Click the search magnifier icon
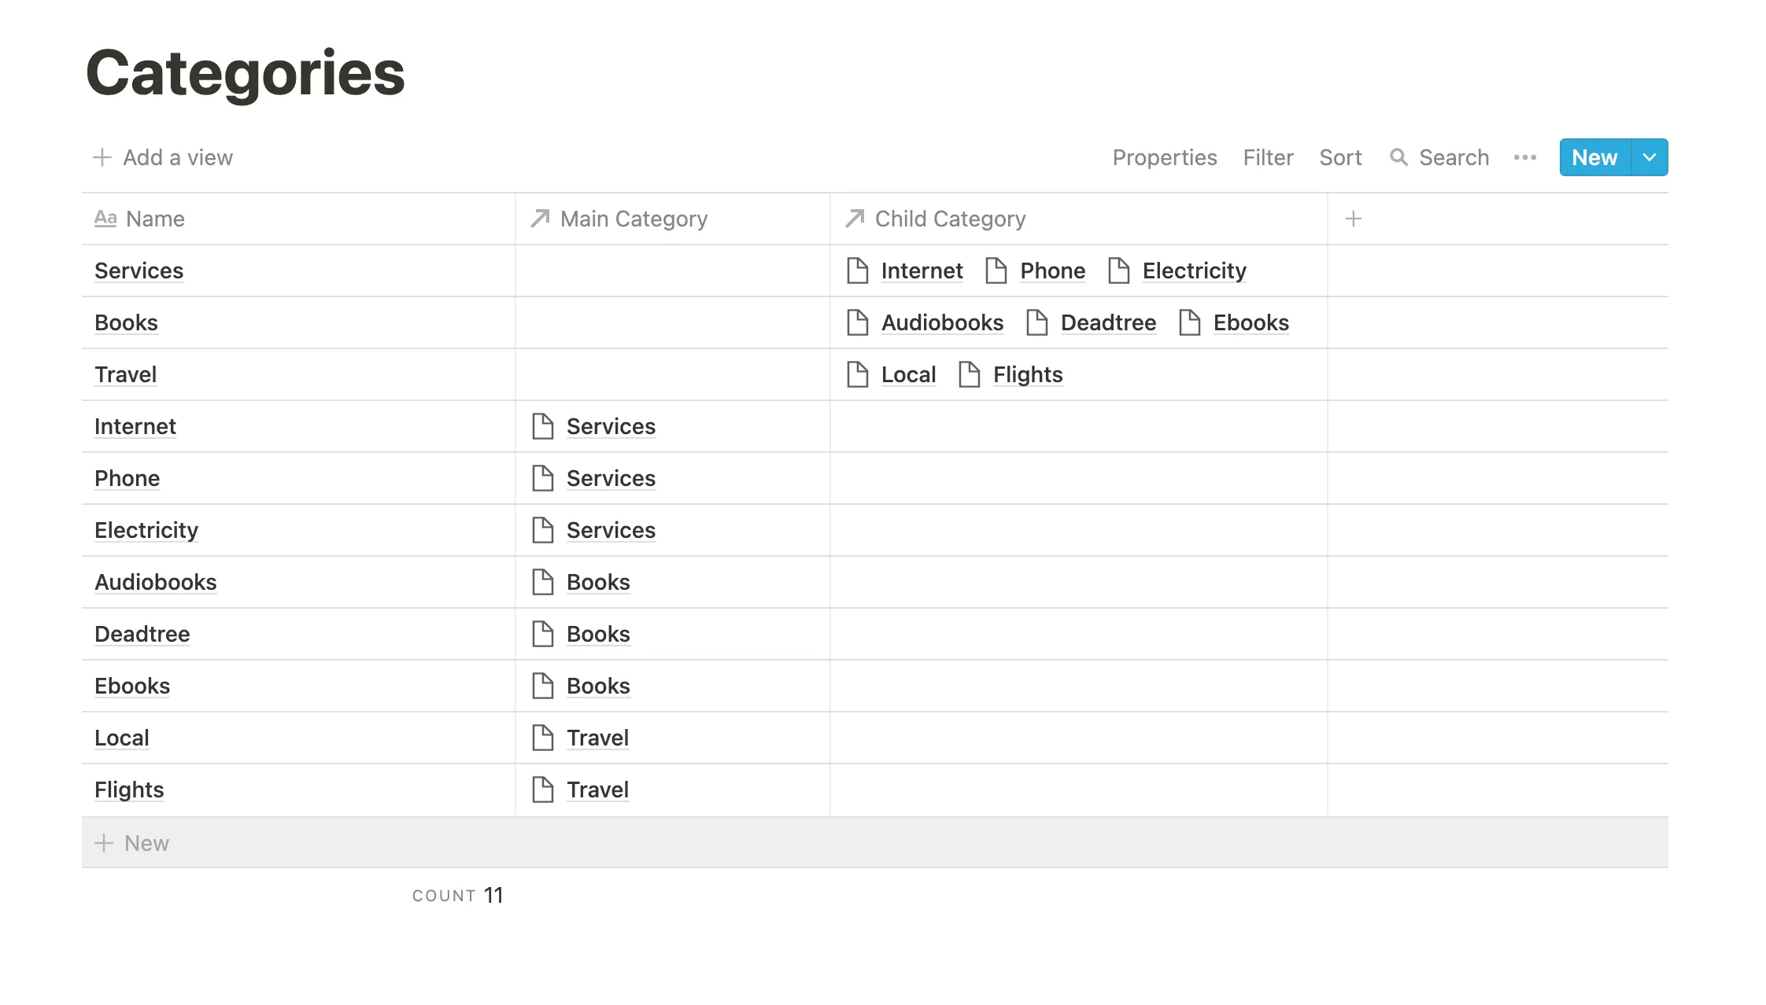 tap(1398, 157)
